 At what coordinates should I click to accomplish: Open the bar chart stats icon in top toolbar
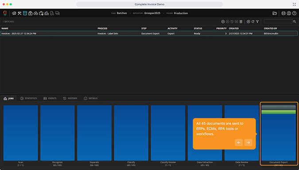(x=47, y=13)
